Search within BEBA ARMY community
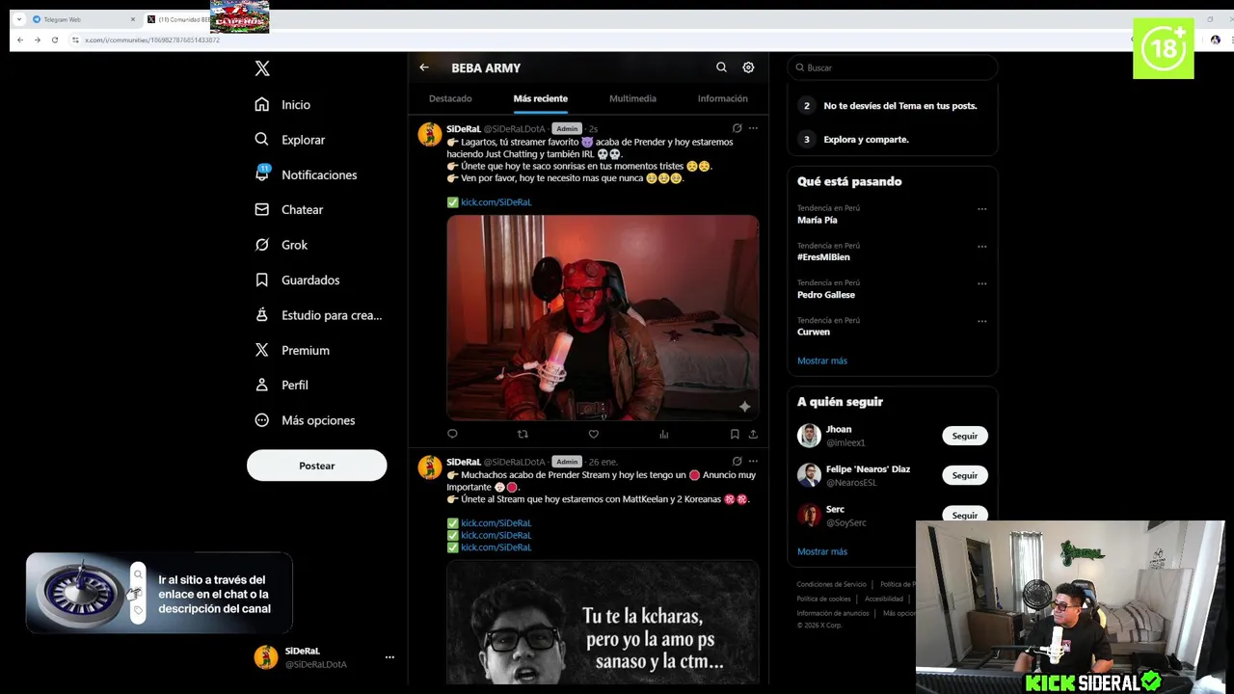The width and height of the screenshot is (1234, 694). pos(721,67)
